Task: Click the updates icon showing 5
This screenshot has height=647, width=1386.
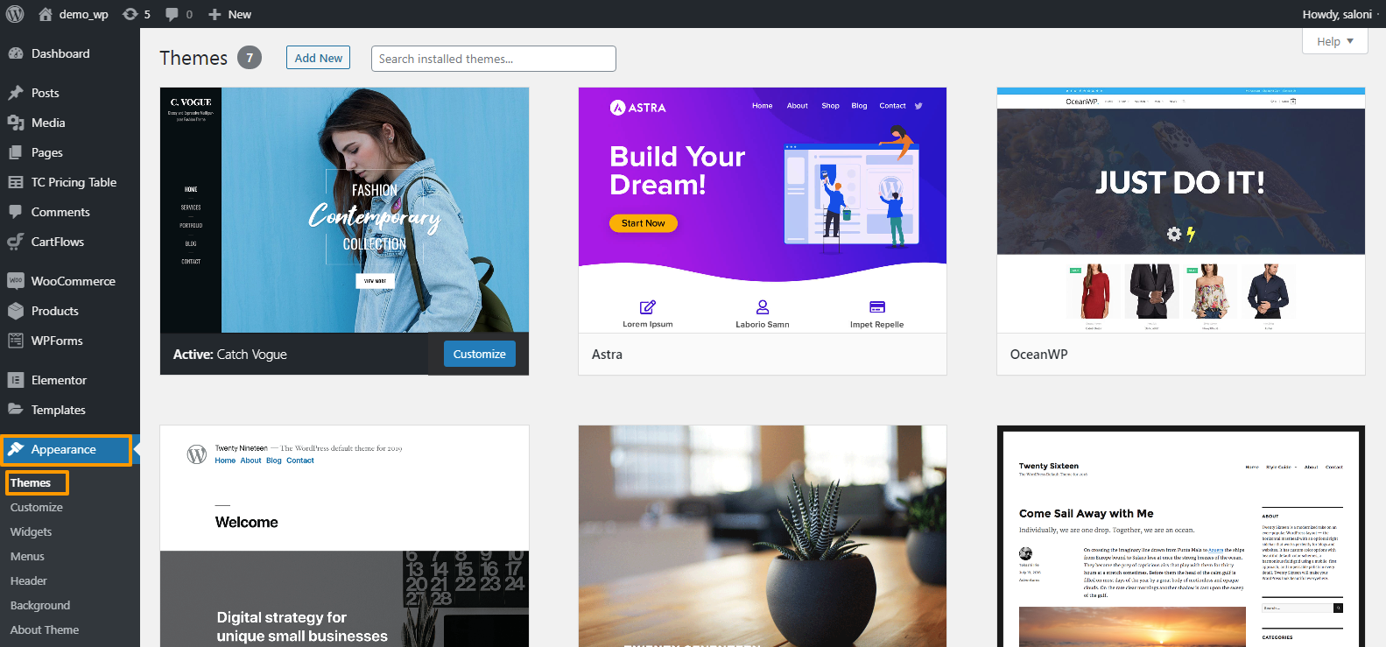Action: (x=130, y=14)
